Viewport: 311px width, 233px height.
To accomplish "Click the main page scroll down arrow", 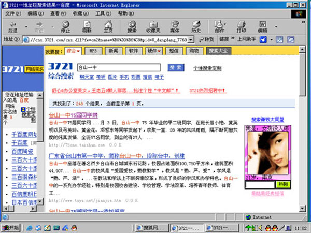I will coord(302,208).
